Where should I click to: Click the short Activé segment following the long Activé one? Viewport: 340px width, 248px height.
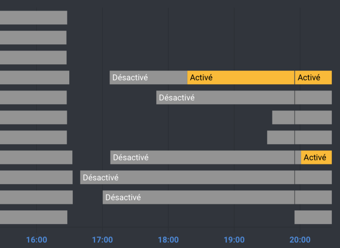click(313, 77)
